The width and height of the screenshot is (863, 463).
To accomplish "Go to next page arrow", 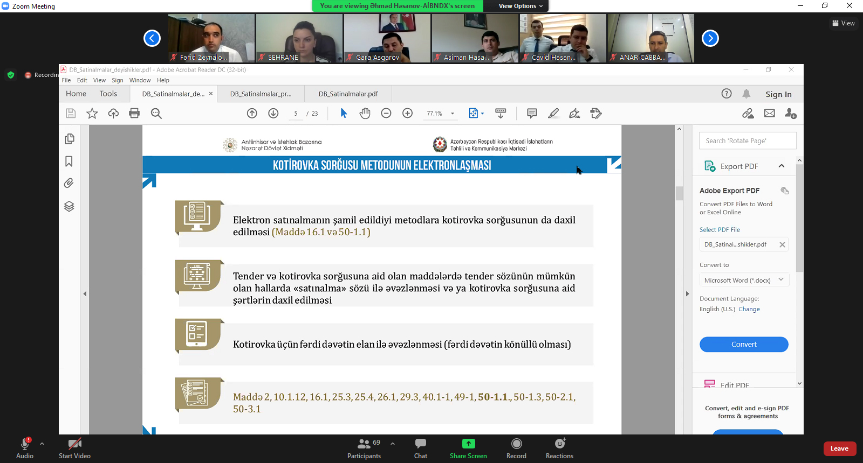I will click(x=273, y=113).
